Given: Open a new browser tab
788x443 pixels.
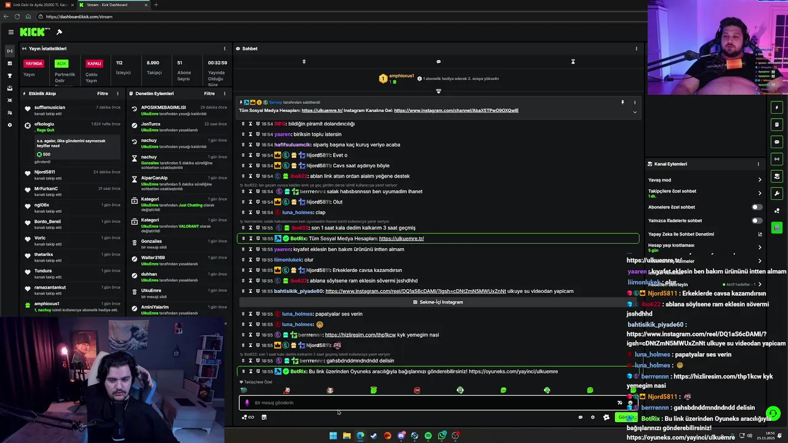Looking at the screenshot, I should point(156,5).
